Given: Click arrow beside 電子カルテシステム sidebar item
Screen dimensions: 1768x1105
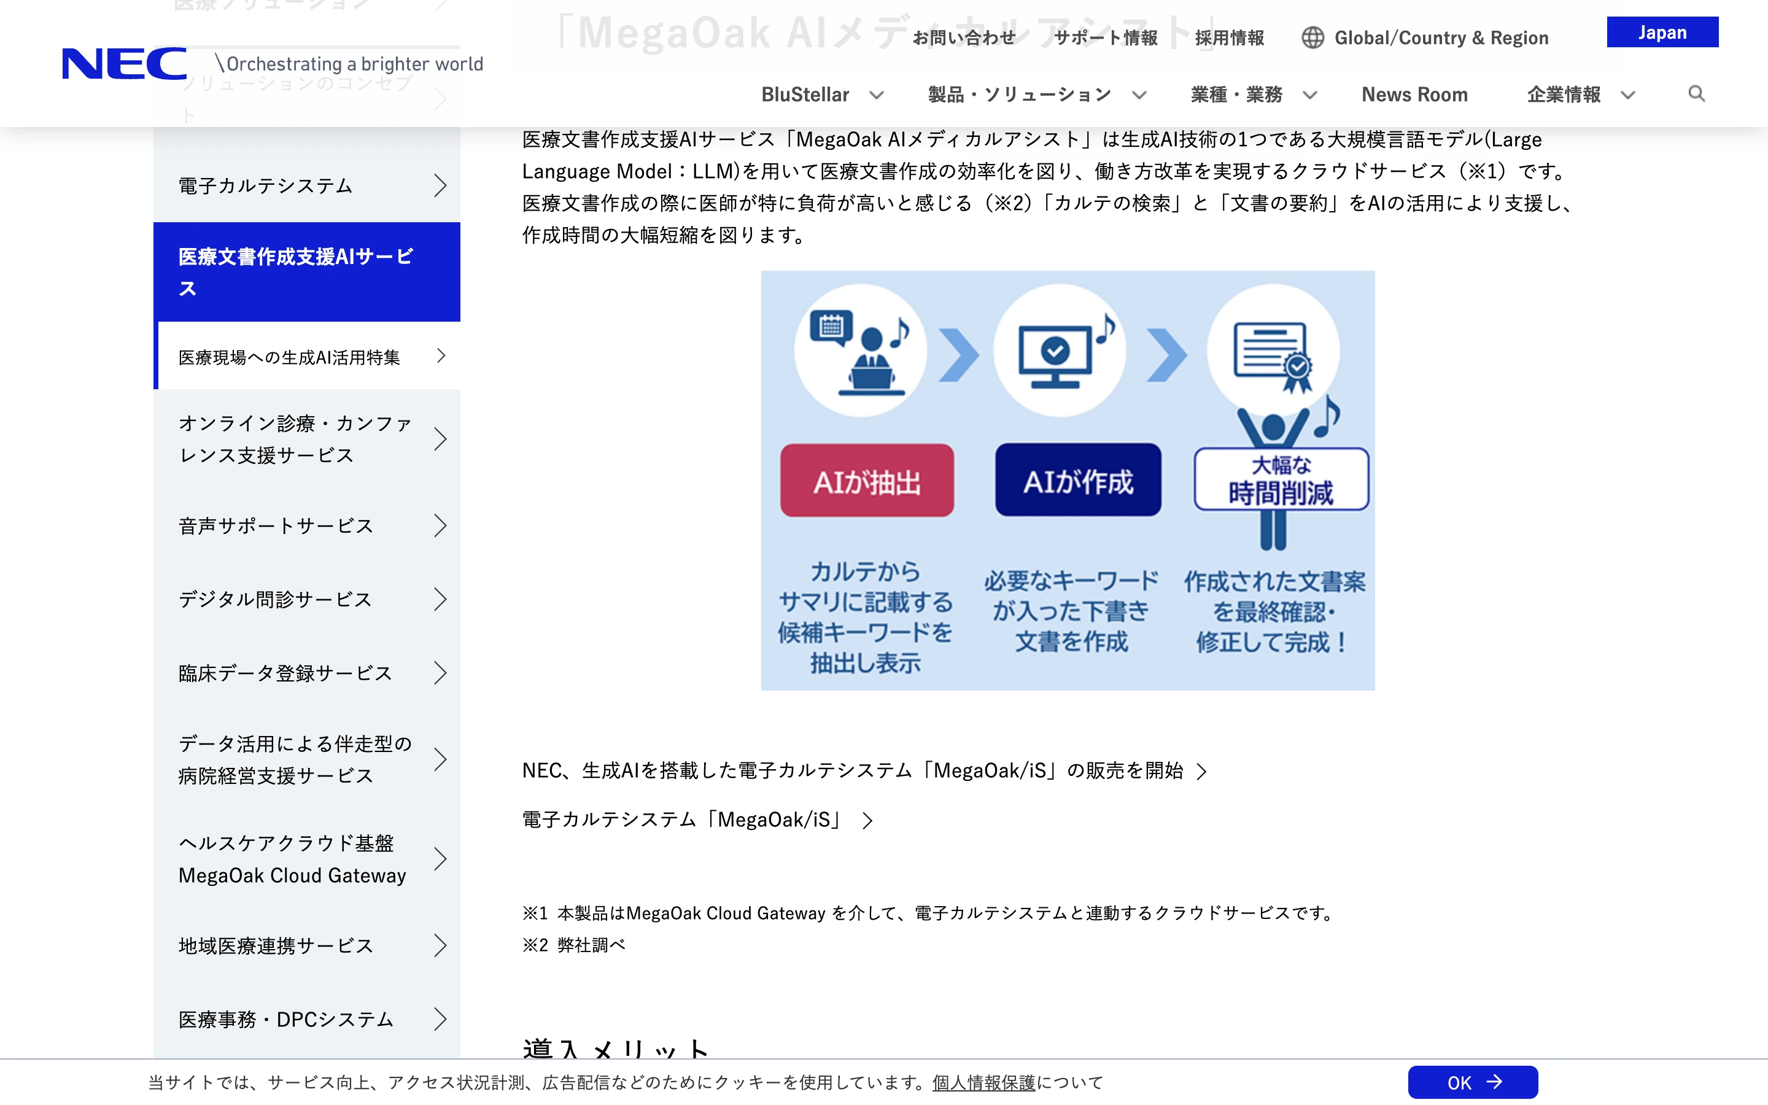Looking at the screenshot, I should pyautogui.click(x=440, y=185).
